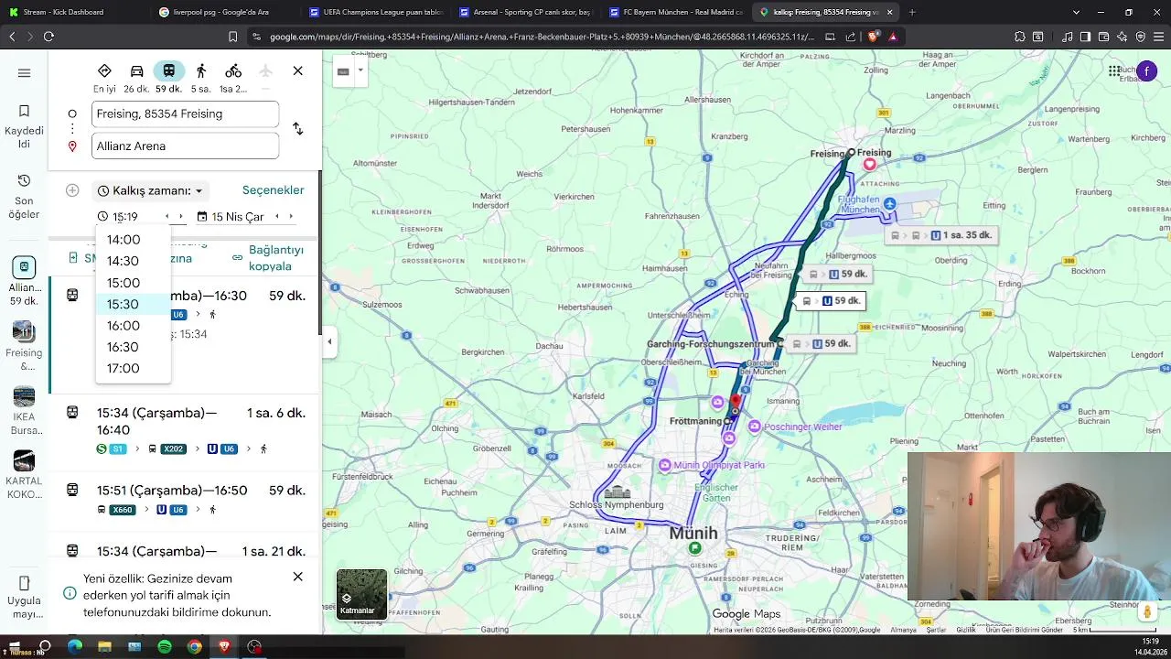The width and height of the screenshot is (1171, 659).
Task: Step the departure time earlier
Action: 167,217
